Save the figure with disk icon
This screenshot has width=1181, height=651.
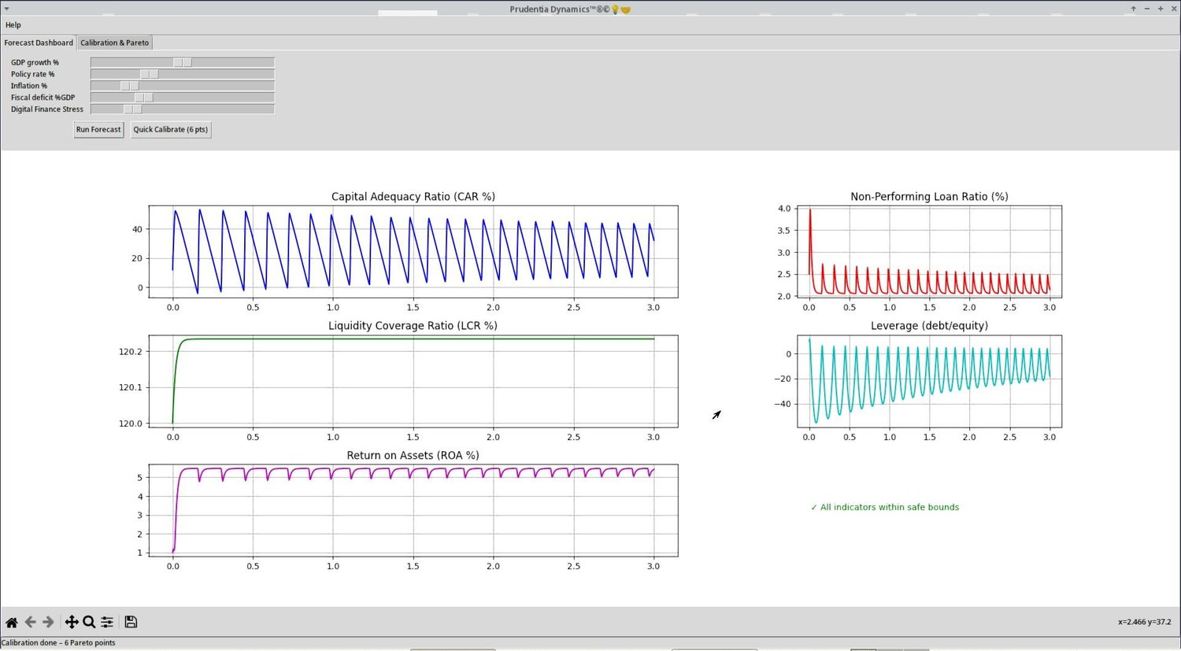tap(131, 622)
